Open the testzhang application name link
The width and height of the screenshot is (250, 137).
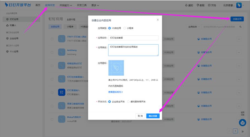tap(72, 50)
